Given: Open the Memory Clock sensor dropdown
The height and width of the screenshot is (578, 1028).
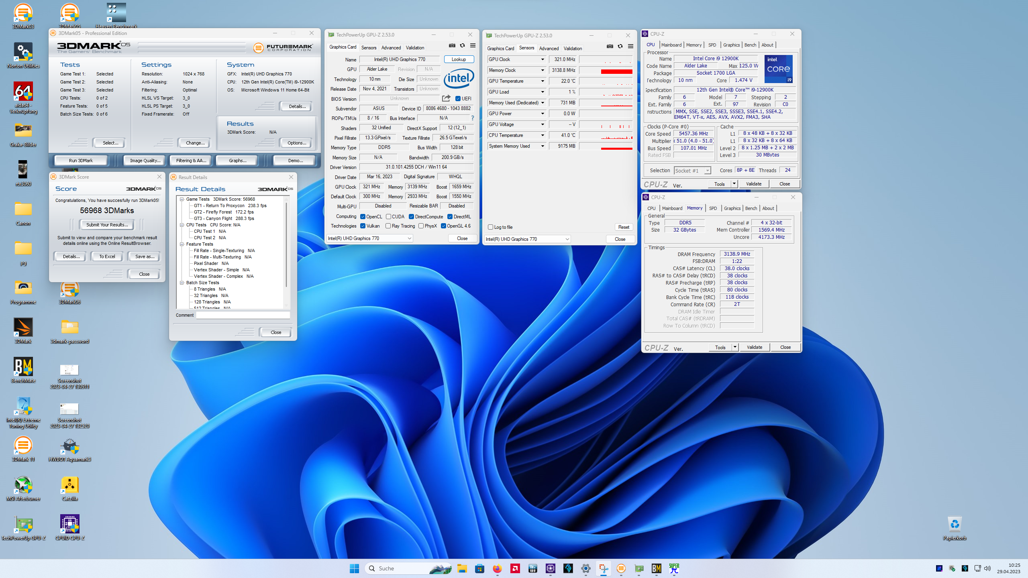Looking at the screenshot, I should pos(542,70).
